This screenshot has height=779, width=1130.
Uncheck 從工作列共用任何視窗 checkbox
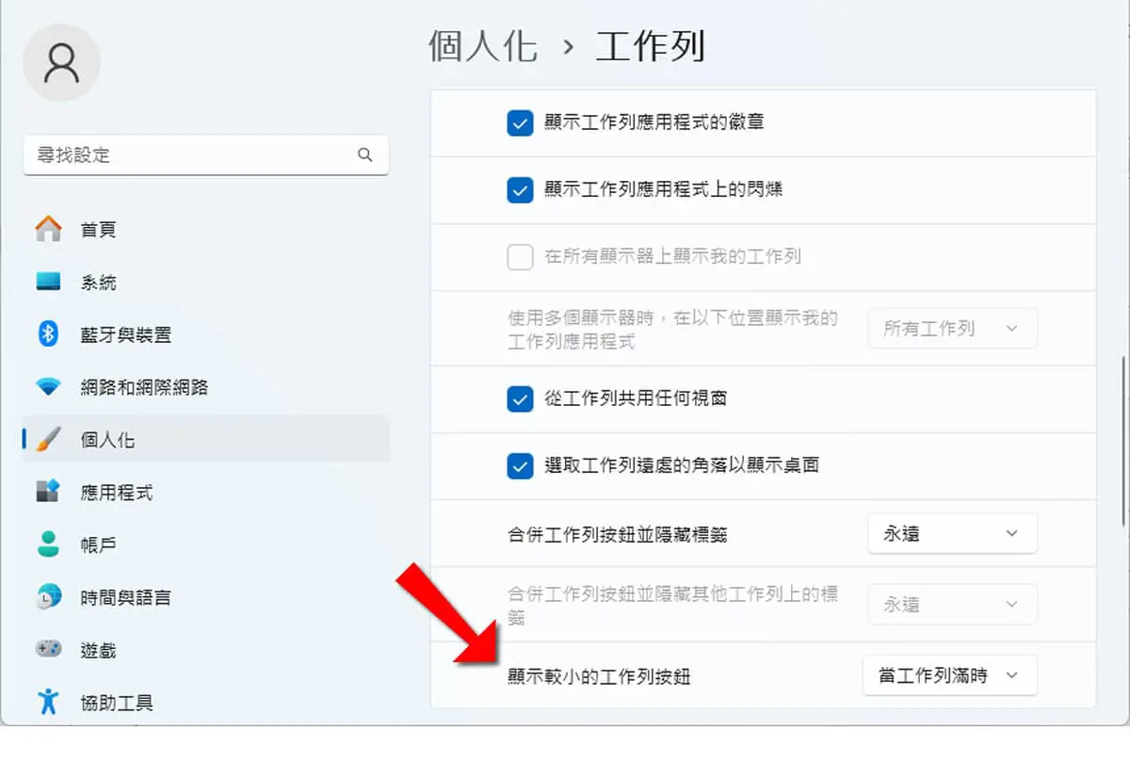click(x=520, y=398)
